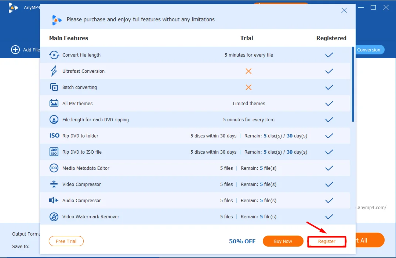Open the Register button
This screenshot has width=396, height=258.
point(327,241)
